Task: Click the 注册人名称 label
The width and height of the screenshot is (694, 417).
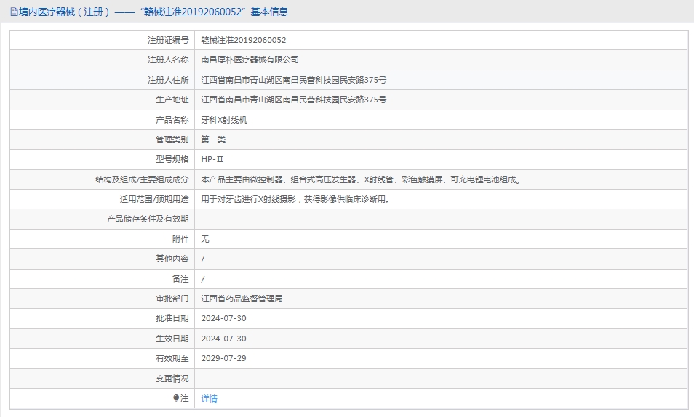Action: coord(168,60)
